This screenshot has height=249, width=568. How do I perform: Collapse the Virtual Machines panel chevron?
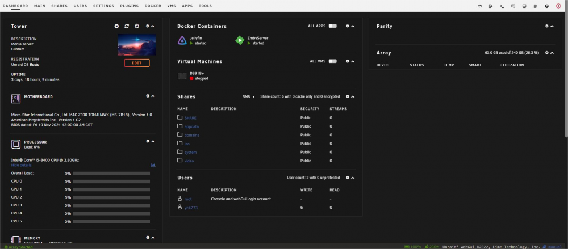[x=353, y=61]
